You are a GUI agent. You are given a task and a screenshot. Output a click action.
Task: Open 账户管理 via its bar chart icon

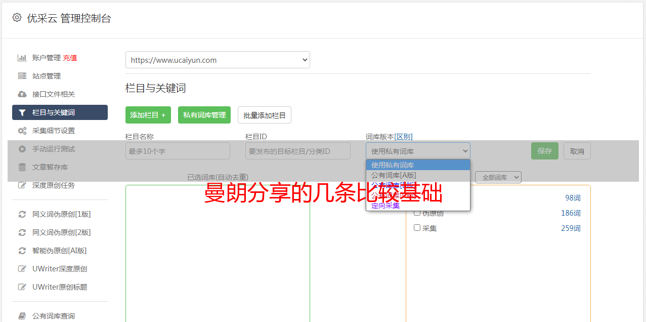(x=22, y=58)
